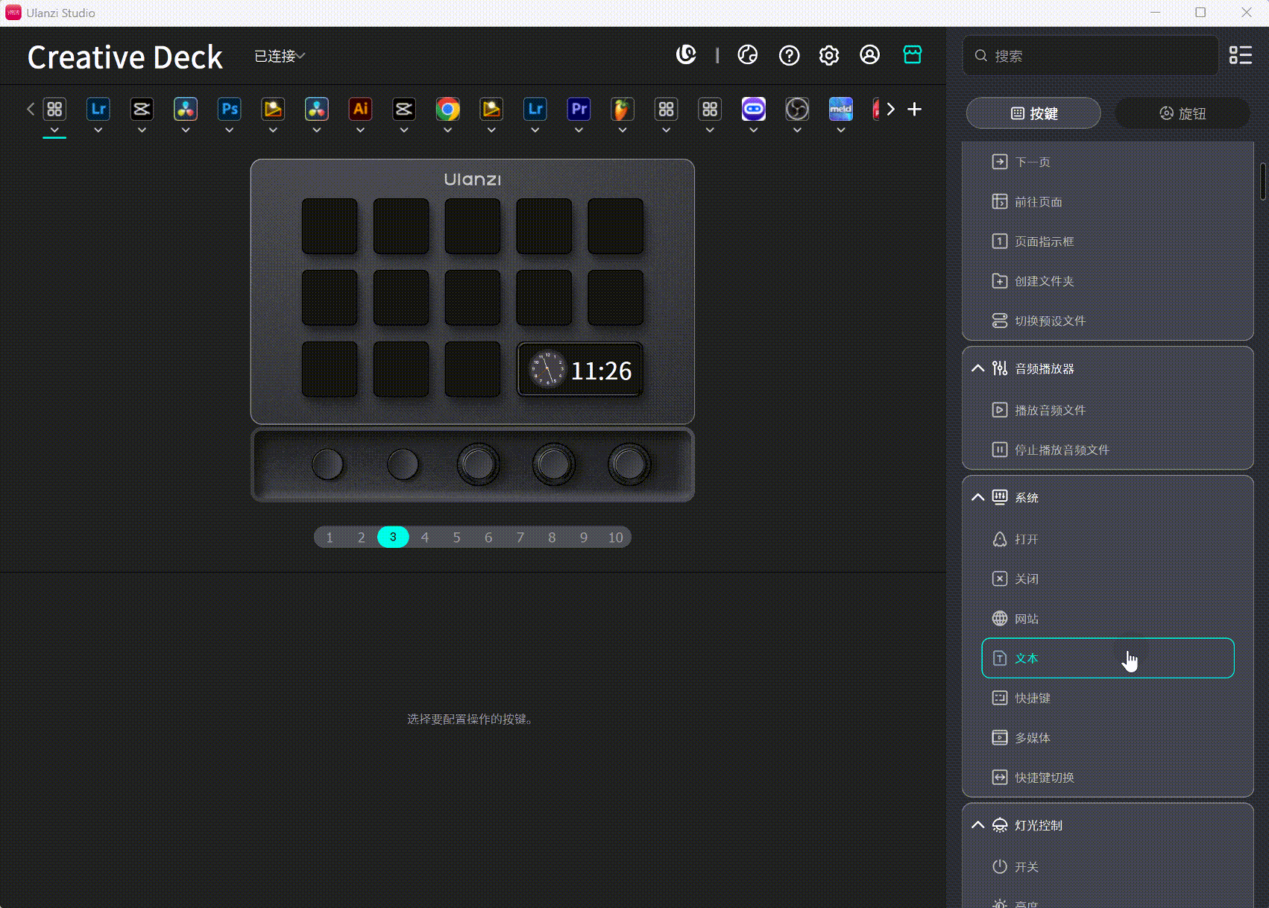Expand the 灯光控制 section chevron

click(977, 825)
